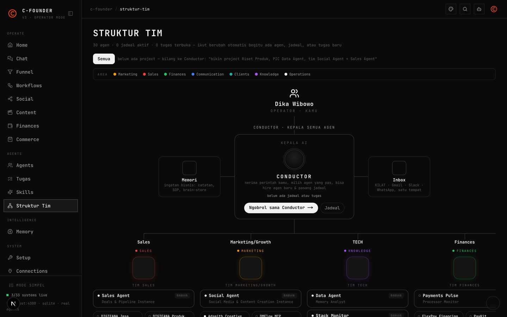Click the Tim Tech avatar tile
This screenshot has width=507, height=317.
[x=358, y=268]
